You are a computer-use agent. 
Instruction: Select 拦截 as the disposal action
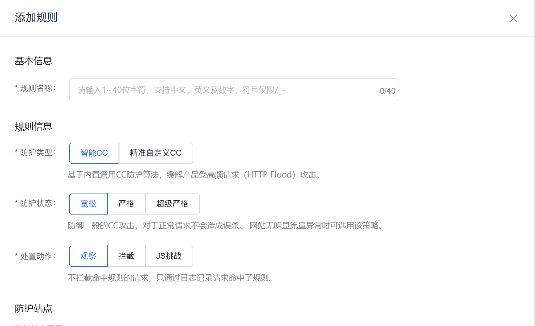126,256
